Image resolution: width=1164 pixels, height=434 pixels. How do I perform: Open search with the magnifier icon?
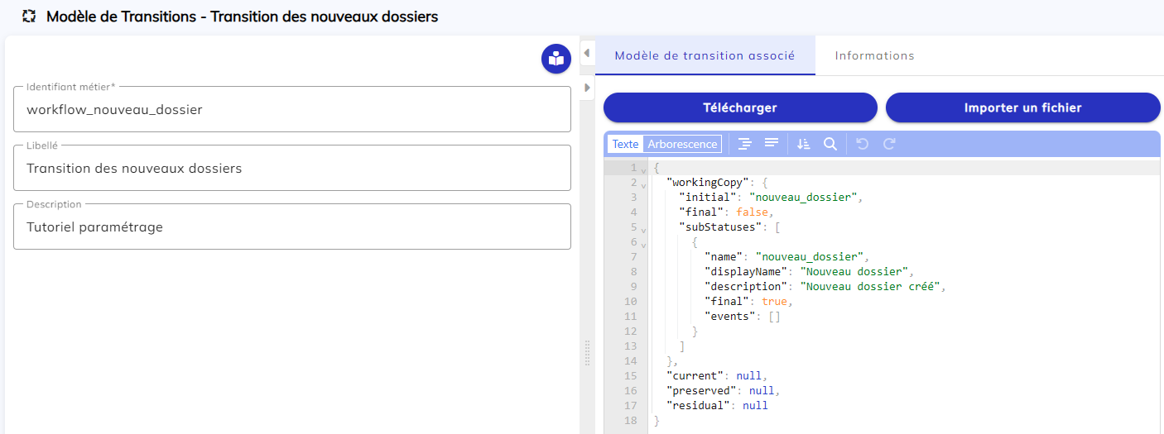click(x=830, y=144)
